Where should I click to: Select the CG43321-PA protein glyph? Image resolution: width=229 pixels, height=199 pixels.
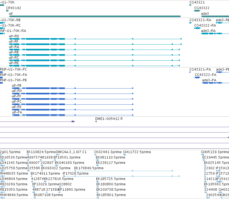(190, 72)
